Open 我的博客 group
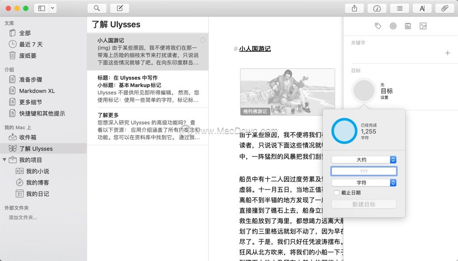 click(43, 183)
